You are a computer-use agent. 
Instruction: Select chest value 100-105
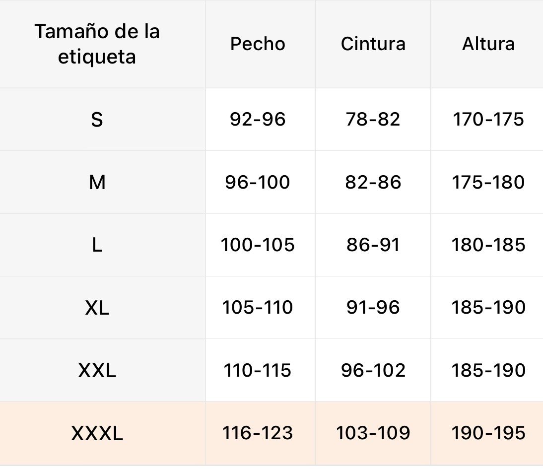258,245
